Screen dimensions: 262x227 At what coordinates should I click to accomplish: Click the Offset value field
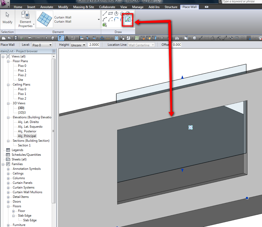[177, 45]
